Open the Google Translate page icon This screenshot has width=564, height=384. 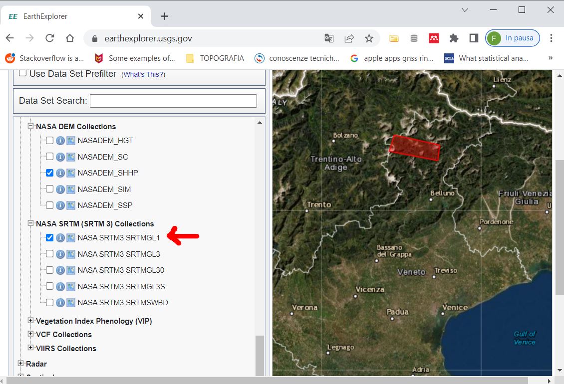click(329, 38)
